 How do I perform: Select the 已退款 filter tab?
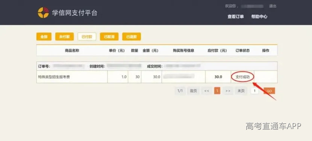(131, 36)
